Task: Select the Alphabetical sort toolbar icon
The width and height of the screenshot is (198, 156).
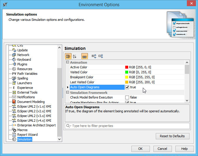Action: coord(75,56)
